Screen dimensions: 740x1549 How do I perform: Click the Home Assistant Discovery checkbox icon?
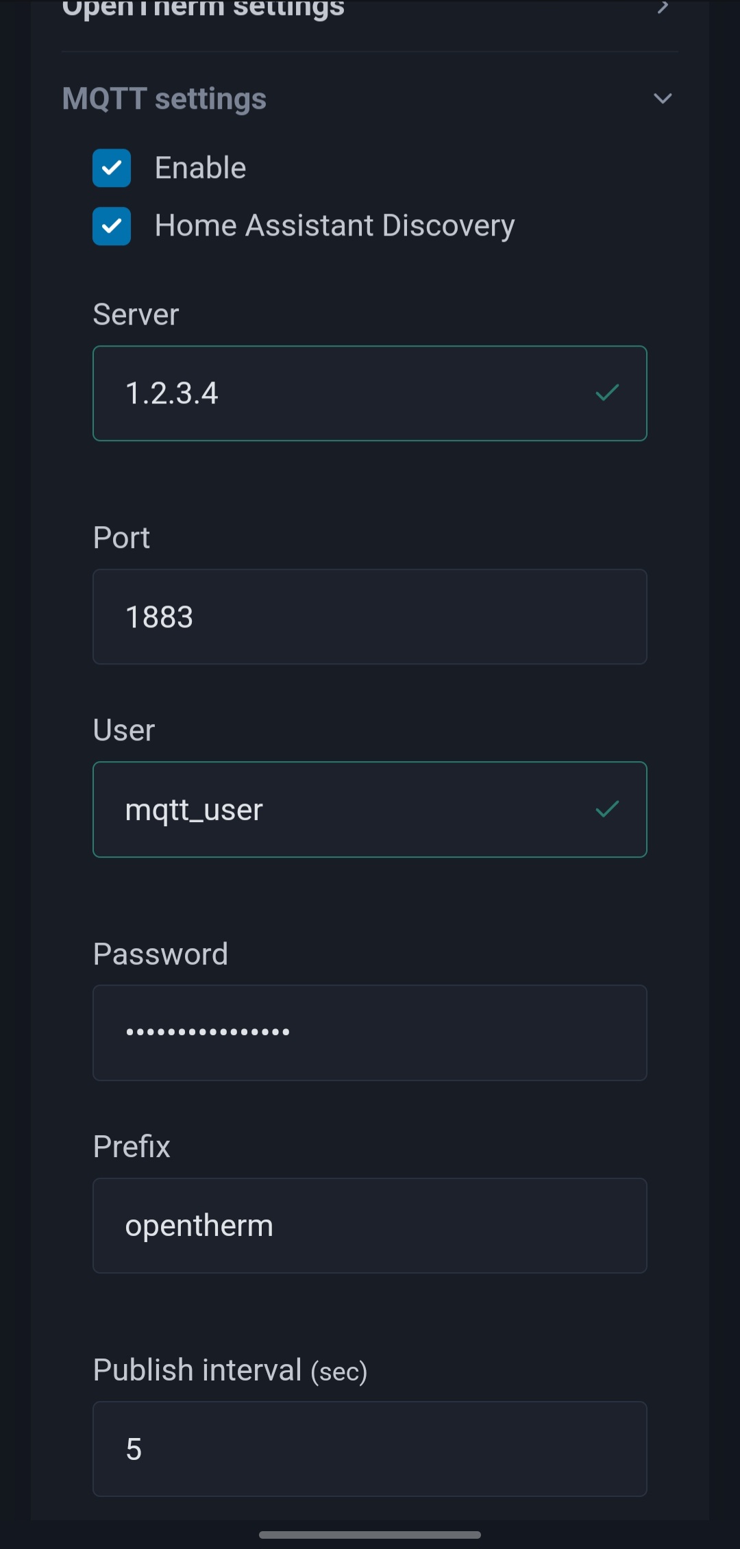tap(112, 224)
